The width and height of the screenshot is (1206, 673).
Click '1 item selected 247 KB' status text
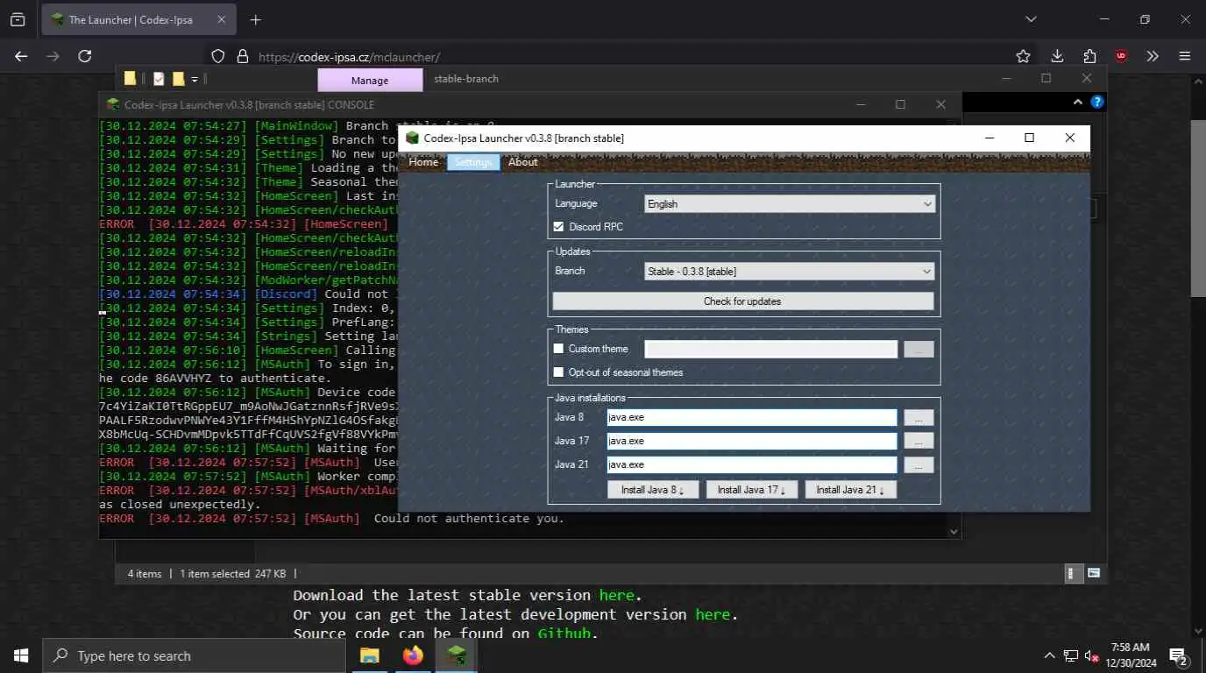click(x=232, y=574)
